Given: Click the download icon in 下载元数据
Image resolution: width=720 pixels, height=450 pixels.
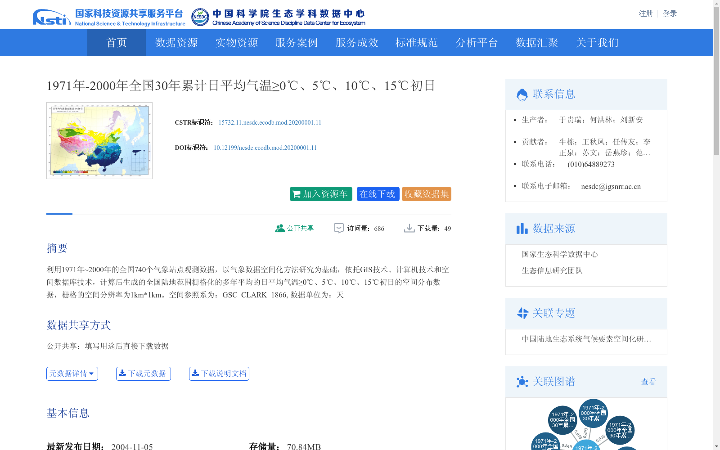Looking at the screenshot, I should point(122,373).
